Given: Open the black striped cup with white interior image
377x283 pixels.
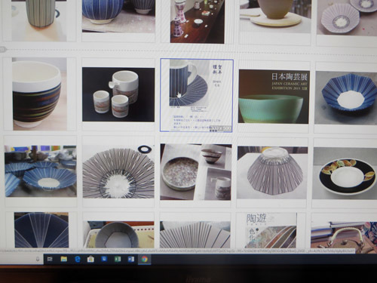Looking at the screenshot, I should click(40, 94).
